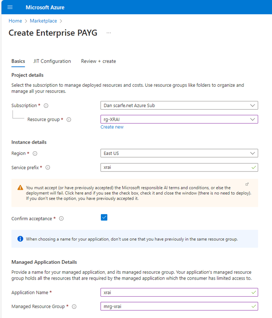Go to Marketplace breadcrumb link
272x318 pixels.
(x=43, y=21)
